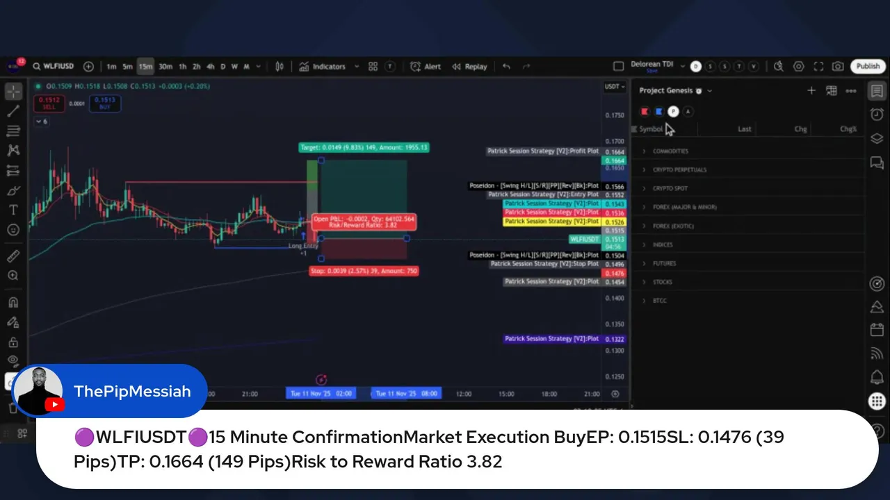The height and width of the screenshot is (500, 890).
Task: Open the object tree layers icon
Action: [877, 138]
